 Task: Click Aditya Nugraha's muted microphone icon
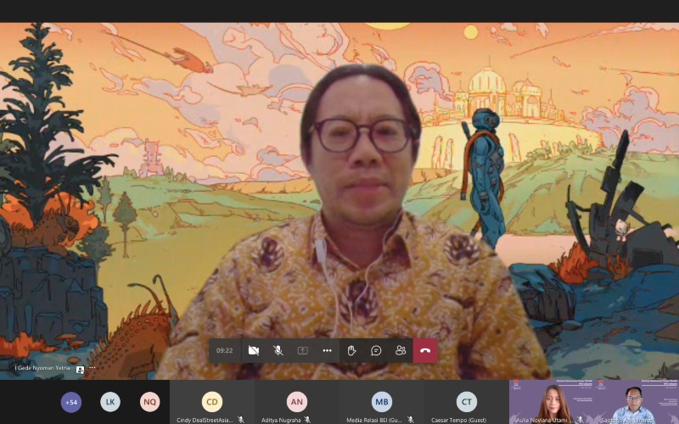(x=307, y=420)
